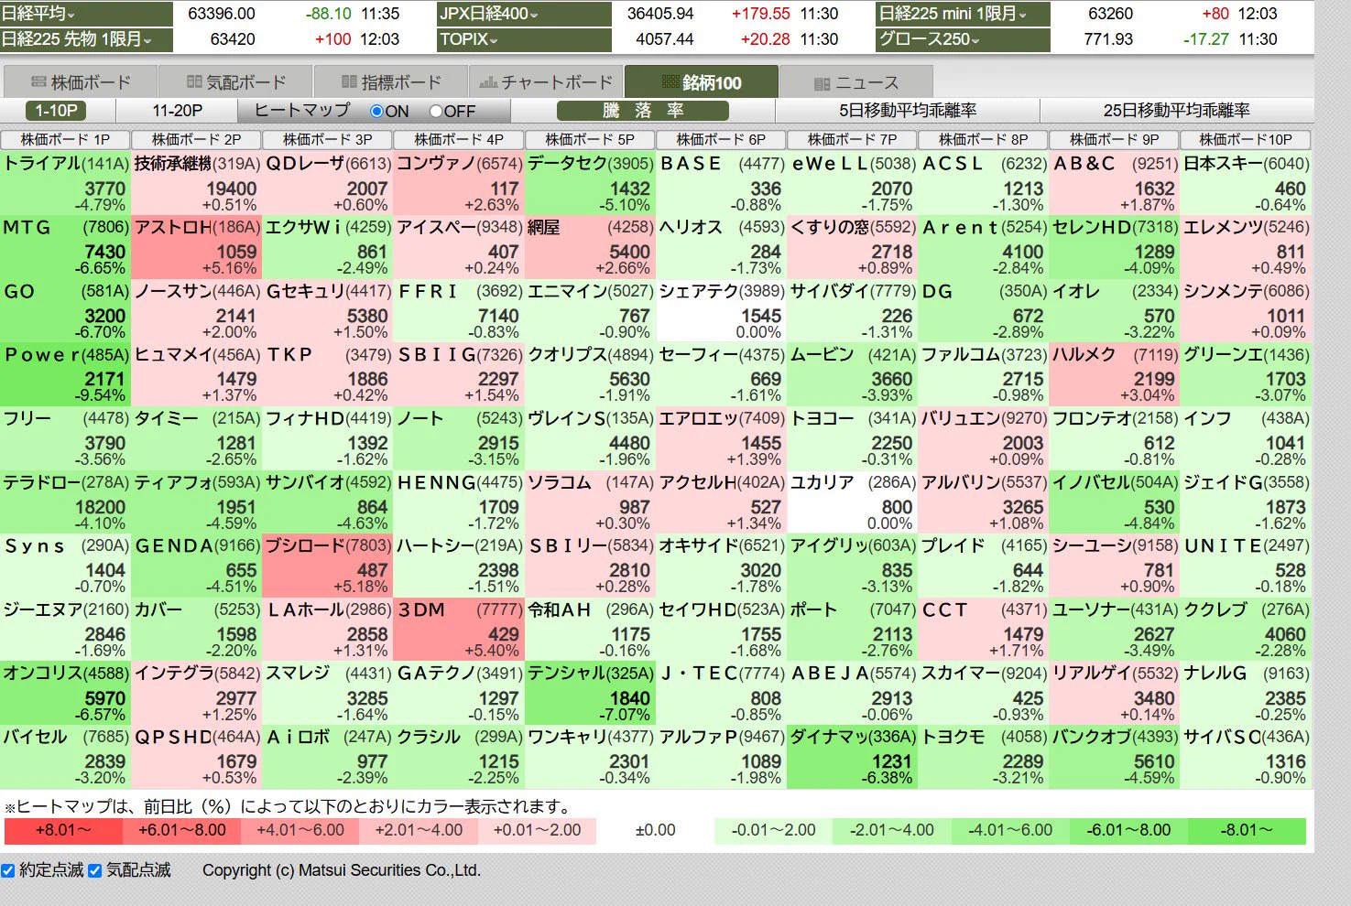
Task: Open the ACSL (6232) stock cell
Action: 983,183
